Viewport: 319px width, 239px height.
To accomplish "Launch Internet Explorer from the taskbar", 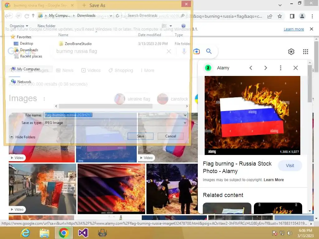I will pyautogui.click(x=26, y=233).
